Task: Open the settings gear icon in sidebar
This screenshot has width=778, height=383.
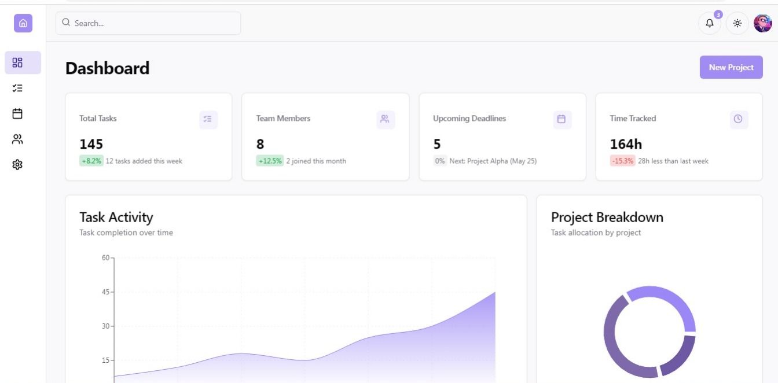Action: point(17,165)
